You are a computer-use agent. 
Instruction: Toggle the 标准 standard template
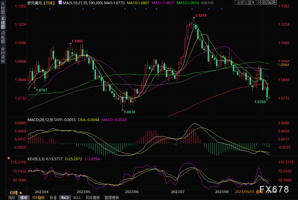(53, 198)
